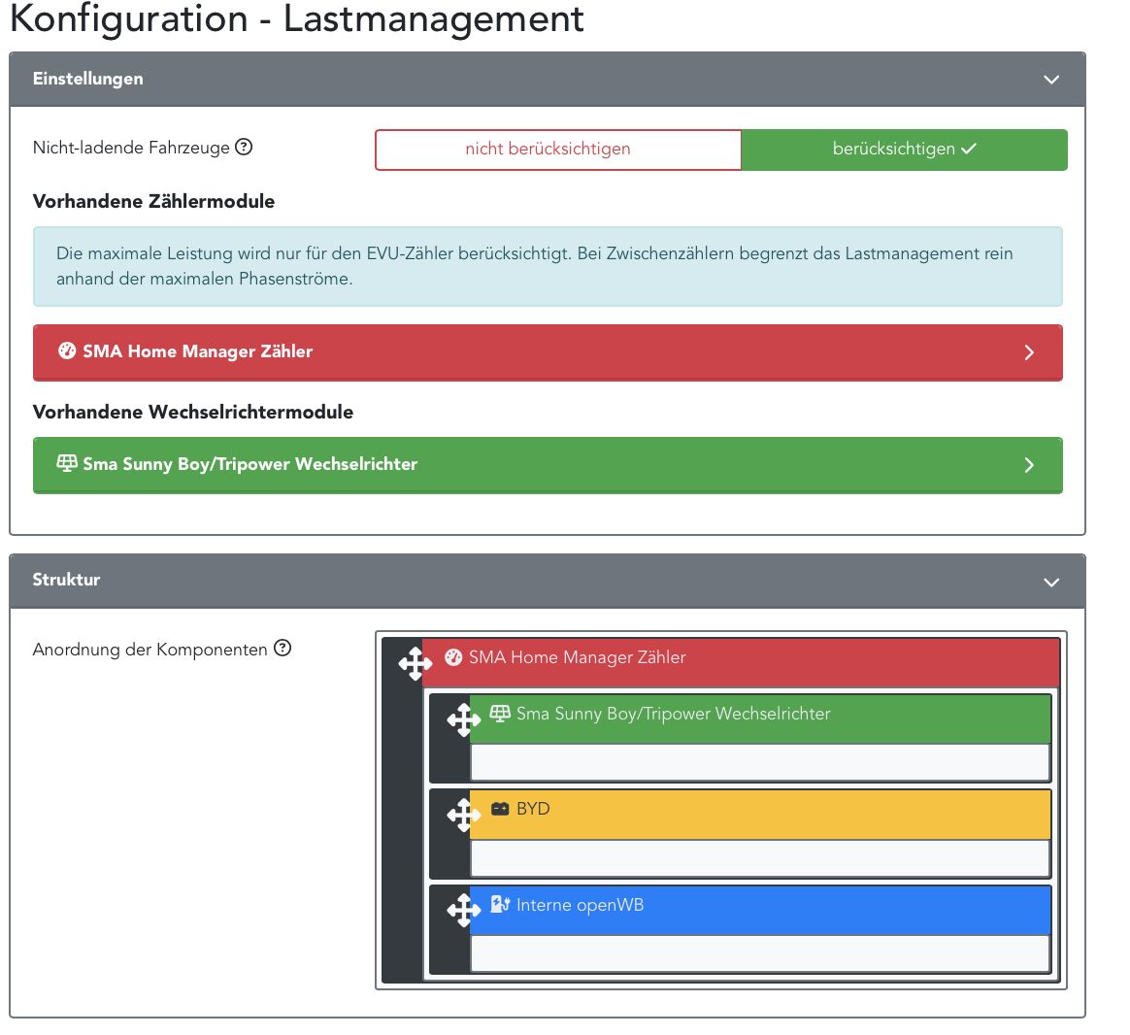Select 'berücksichtigen' option
The image size is (1130, 1035).
point(905,150)
